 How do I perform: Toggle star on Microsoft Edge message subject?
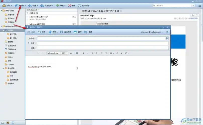click(x=121, y=11)
